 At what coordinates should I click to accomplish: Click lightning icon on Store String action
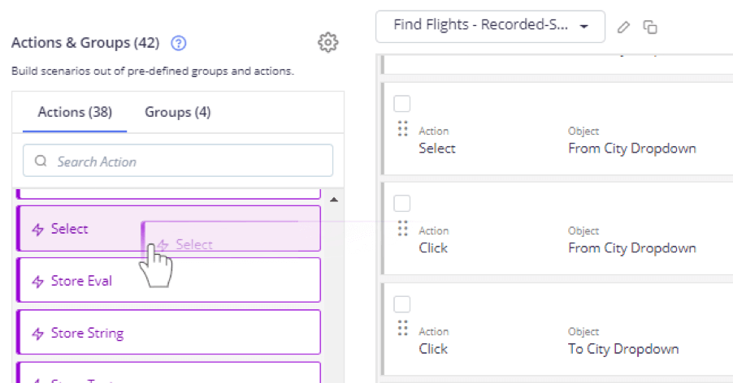38,334
